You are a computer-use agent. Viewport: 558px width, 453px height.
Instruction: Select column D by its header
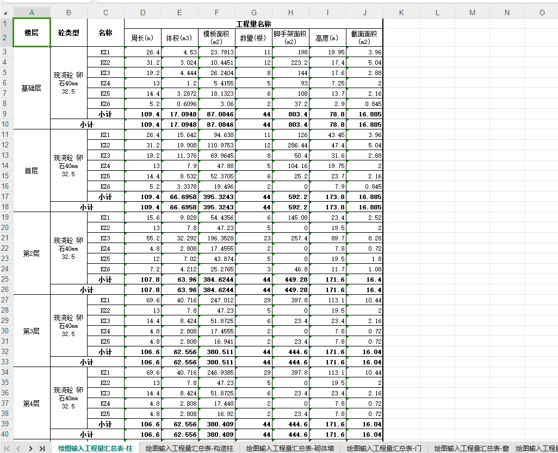coord(142,13)
